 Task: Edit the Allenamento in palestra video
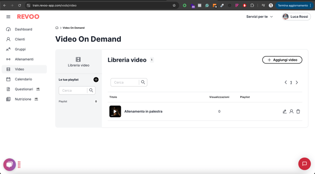tap(284, 111)
